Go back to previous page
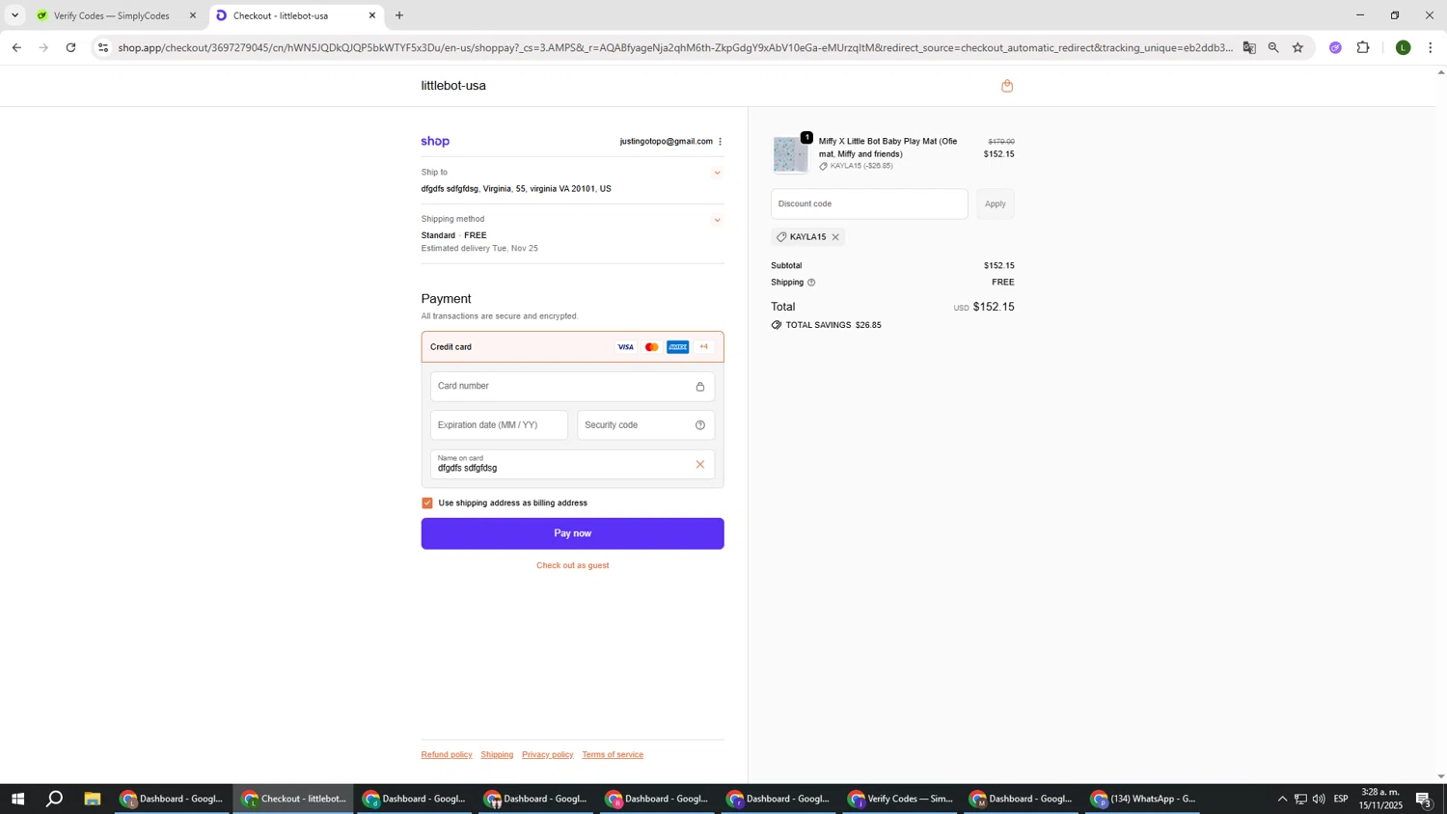This screenshot has width=1447, height=814. [x=16, y=47]
